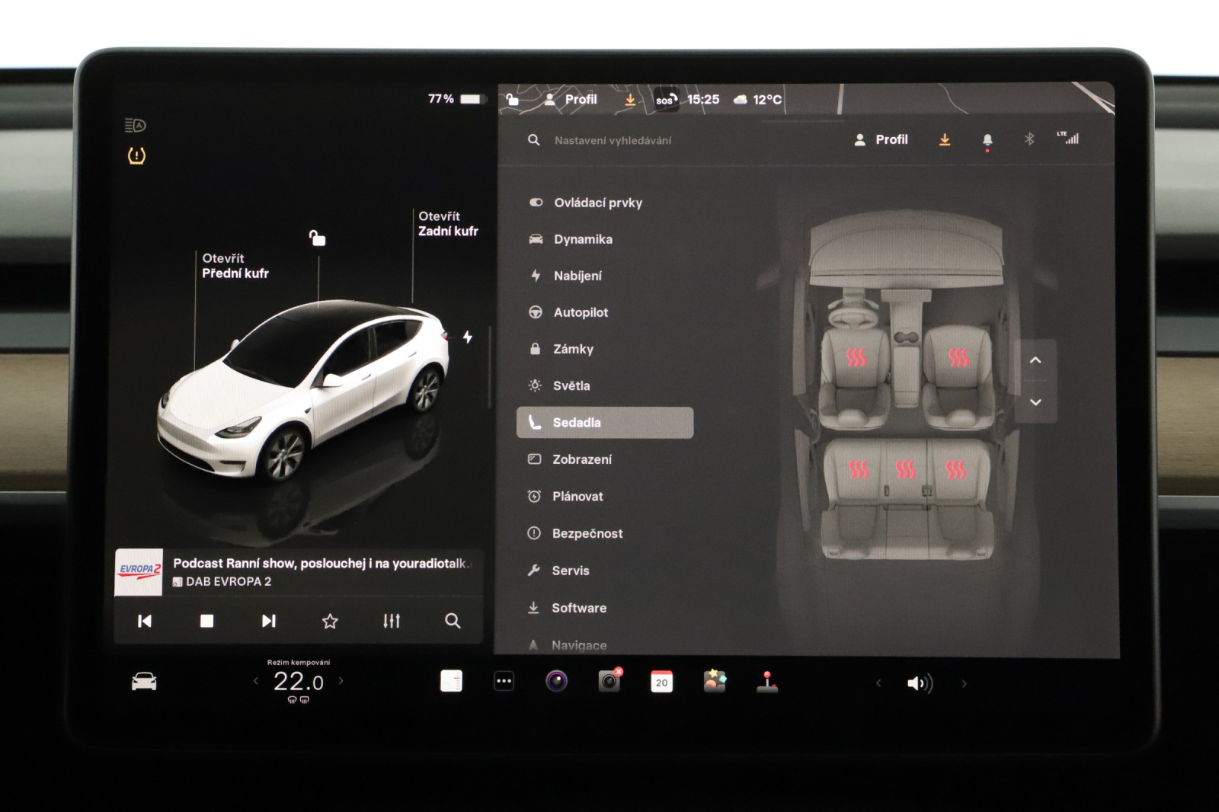Open the calendar app showing 20
This screenshot has height=812, width=1219.
click(x=661, y=682)
